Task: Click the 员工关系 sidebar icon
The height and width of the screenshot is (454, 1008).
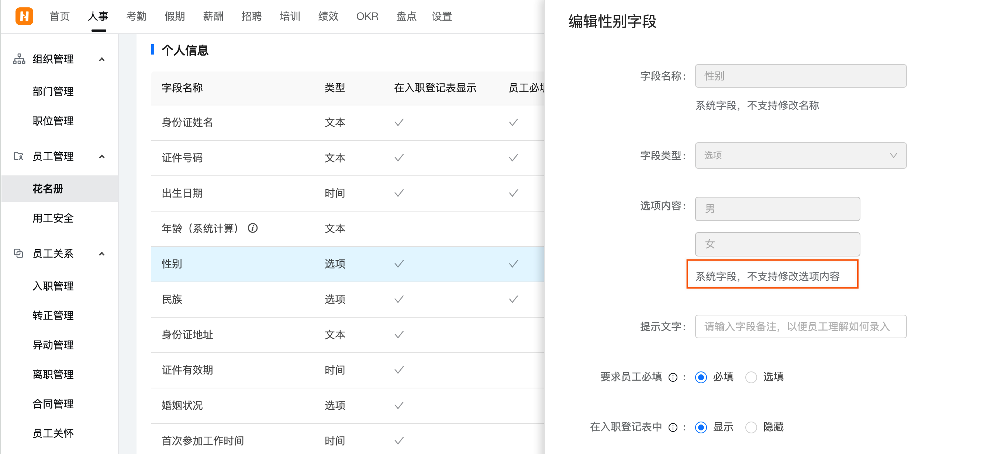Action: click(18, 253)
